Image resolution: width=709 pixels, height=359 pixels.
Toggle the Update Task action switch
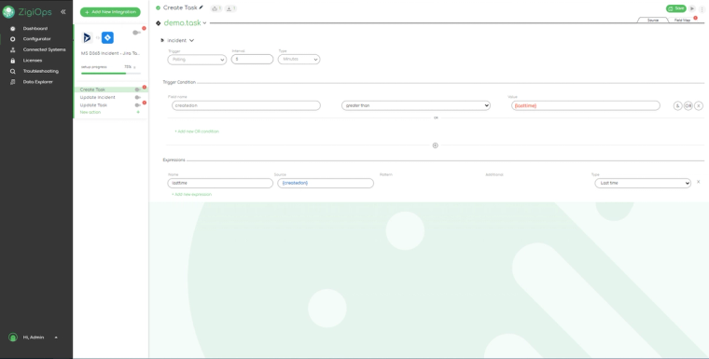137,104
